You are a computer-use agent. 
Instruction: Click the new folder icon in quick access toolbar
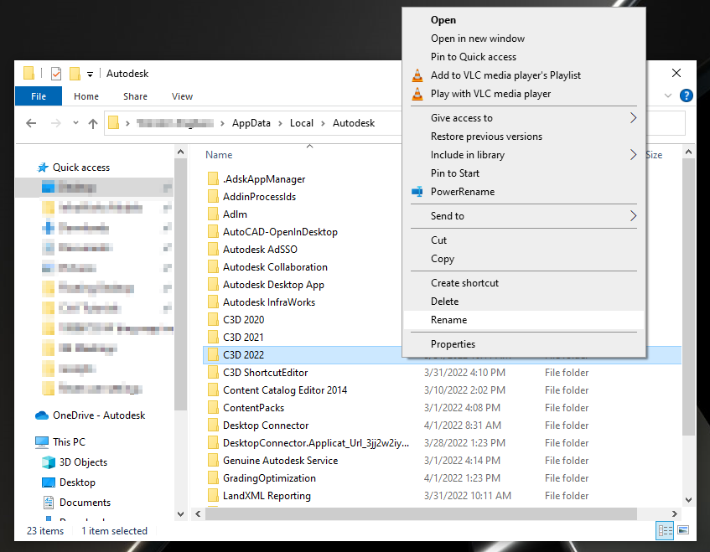pyautogui.click(x=75, y=73)
